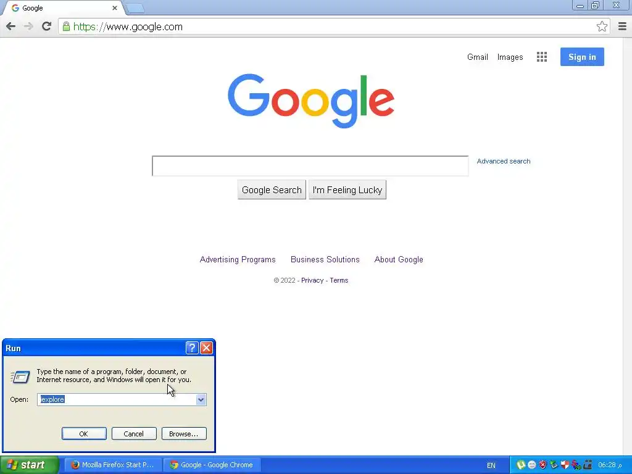This screenshot has height=474, width=632.
Task: Go back using Chrome's back arrow
Action: click(11, 27)
